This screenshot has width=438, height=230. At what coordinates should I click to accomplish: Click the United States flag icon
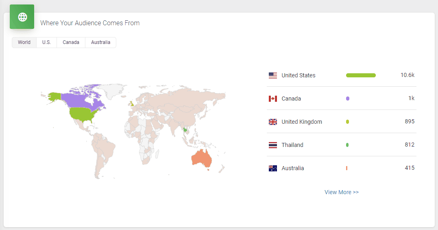pyautogui.click(x=272, y=75)
